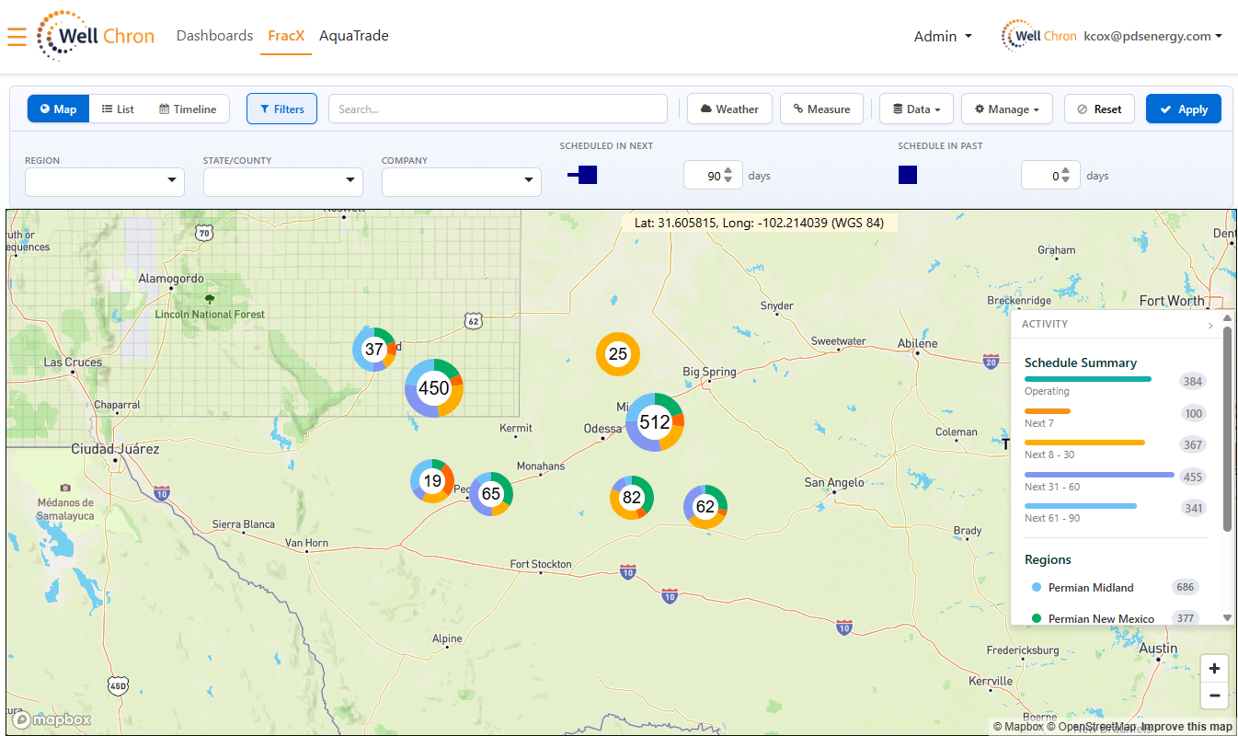This screenshot has height=736, width=1238.
Task: Click the Next 7 schedule bar
Action: pos(1048,411)
